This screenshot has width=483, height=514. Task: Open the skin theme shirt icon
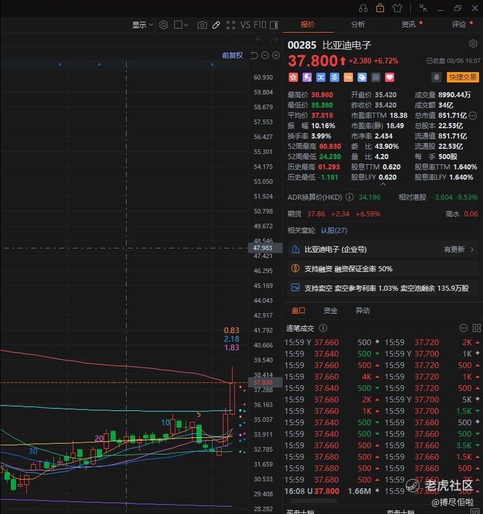[398, 8]
